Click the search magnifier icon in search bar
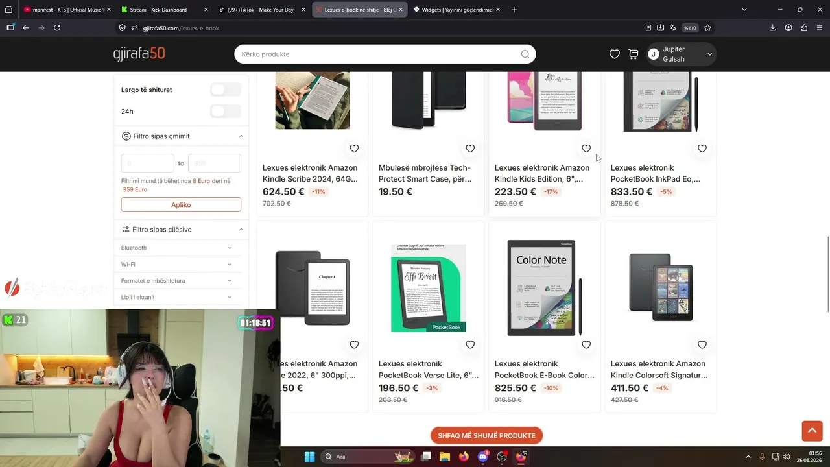 coord(525,54)
